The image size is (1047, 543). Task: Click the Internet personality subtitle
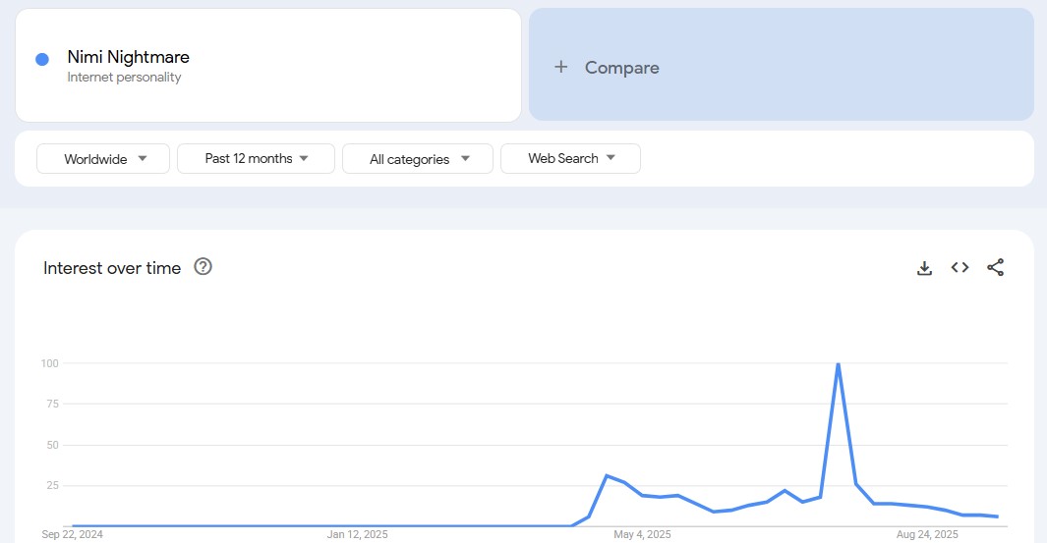(124, 78)
